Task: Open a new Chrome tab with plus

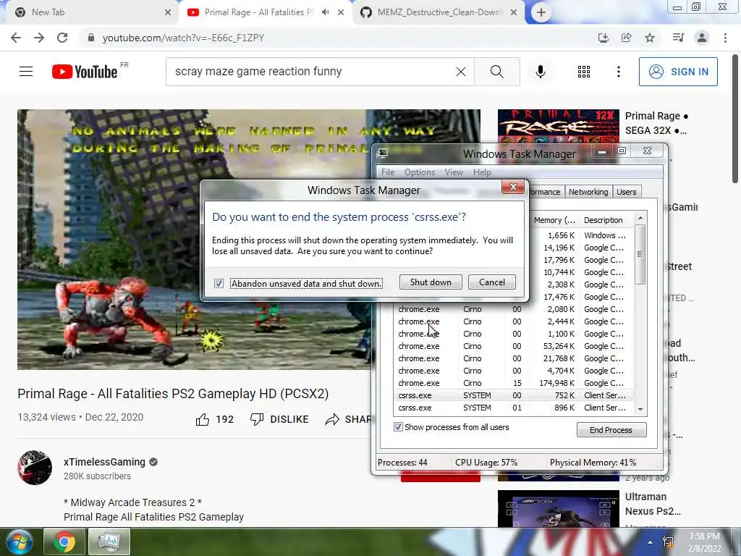Action: click(x=541, y=13)
